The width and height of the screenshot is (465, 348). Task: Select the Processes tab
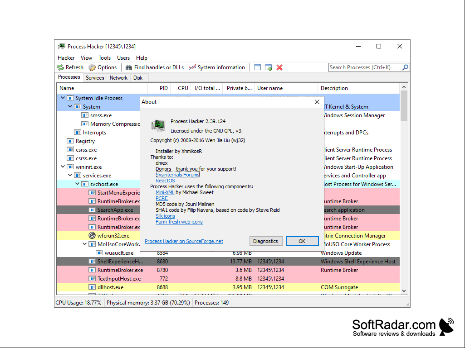pos(69,77)
